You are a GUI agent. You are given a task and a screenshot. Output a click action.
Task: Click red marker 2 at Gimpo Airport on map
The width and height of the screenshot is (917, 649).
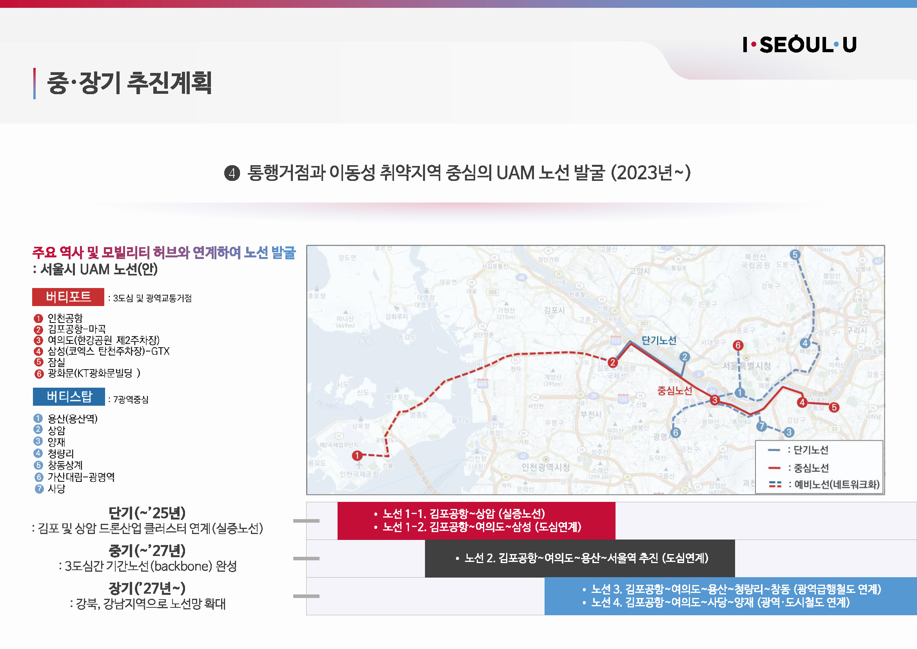[x=612, y=362]
